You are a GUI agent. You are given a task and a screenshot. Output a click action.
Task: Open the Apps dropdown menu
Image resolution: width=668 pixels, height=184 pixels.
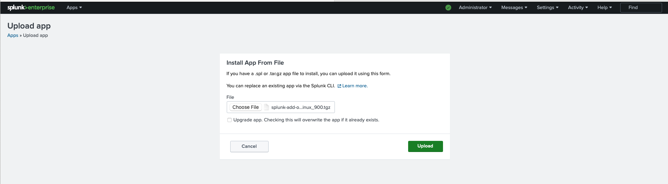(74, 7)
